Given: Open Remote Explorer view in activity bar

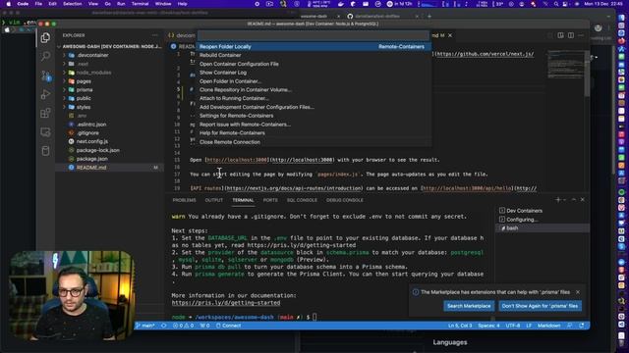Looking at the screenshot, I should [x=45, y=132].
